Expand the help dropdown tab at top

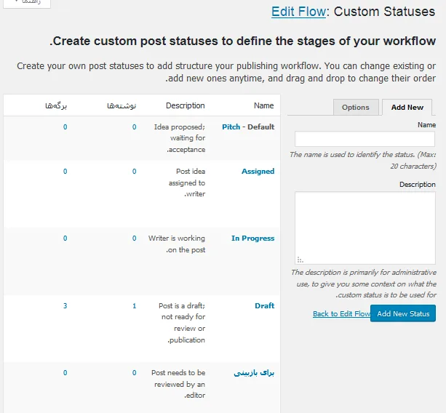pos(27,3)
